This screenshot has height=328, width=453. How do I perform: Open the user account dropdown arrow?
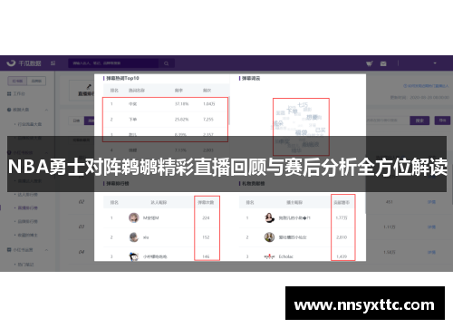435,63
